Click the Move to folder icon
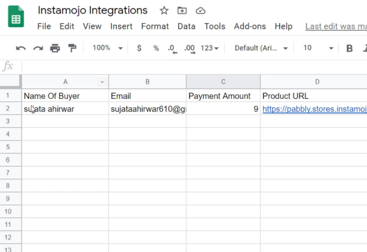Image resolution: width=367 pixels, height=252 pixels. pos(182,11)
